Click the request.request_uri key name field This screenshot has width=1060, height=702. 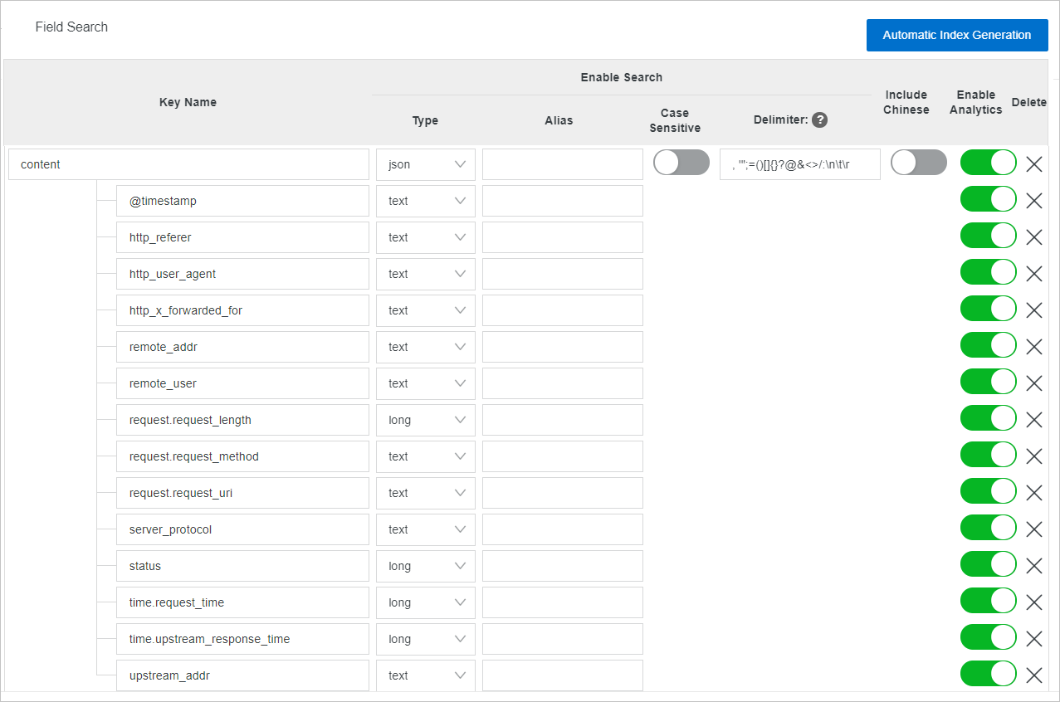(242, 493)
